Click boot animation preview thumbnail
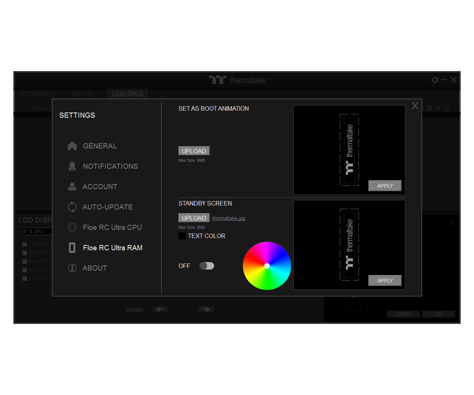474x395 pixels. click(350, 150)
